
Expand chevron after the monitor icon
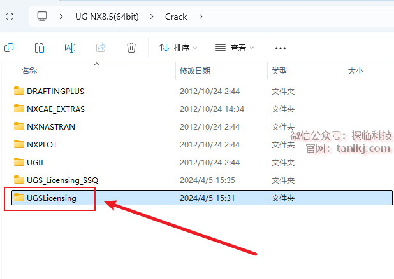[61, 17]
